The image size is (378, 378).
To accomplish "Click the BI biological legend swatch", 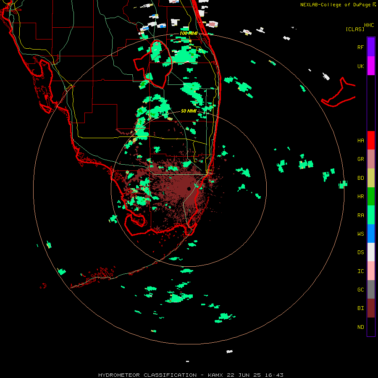I will [x=371, y=308].
